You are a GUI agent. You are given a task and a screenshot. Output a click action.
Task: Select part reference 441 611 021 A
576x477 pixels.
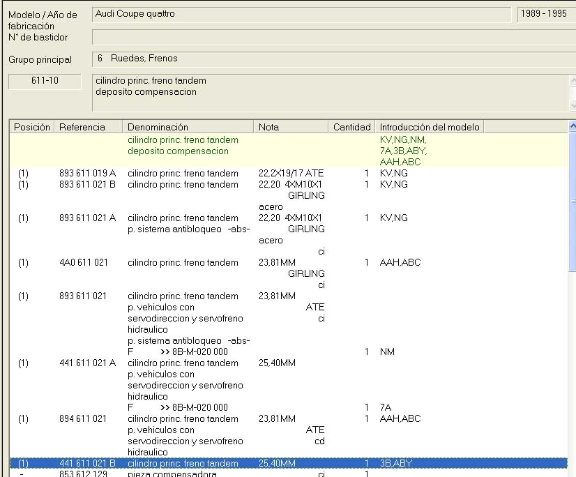(87, 363)
